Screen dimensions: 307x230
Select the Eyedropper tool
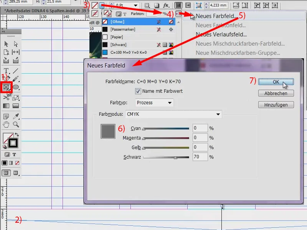16,117
